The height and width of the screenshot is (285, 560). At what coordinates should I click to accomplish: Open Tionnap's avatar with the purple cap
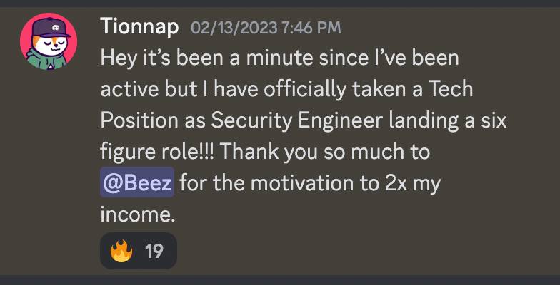pos(49,41)
